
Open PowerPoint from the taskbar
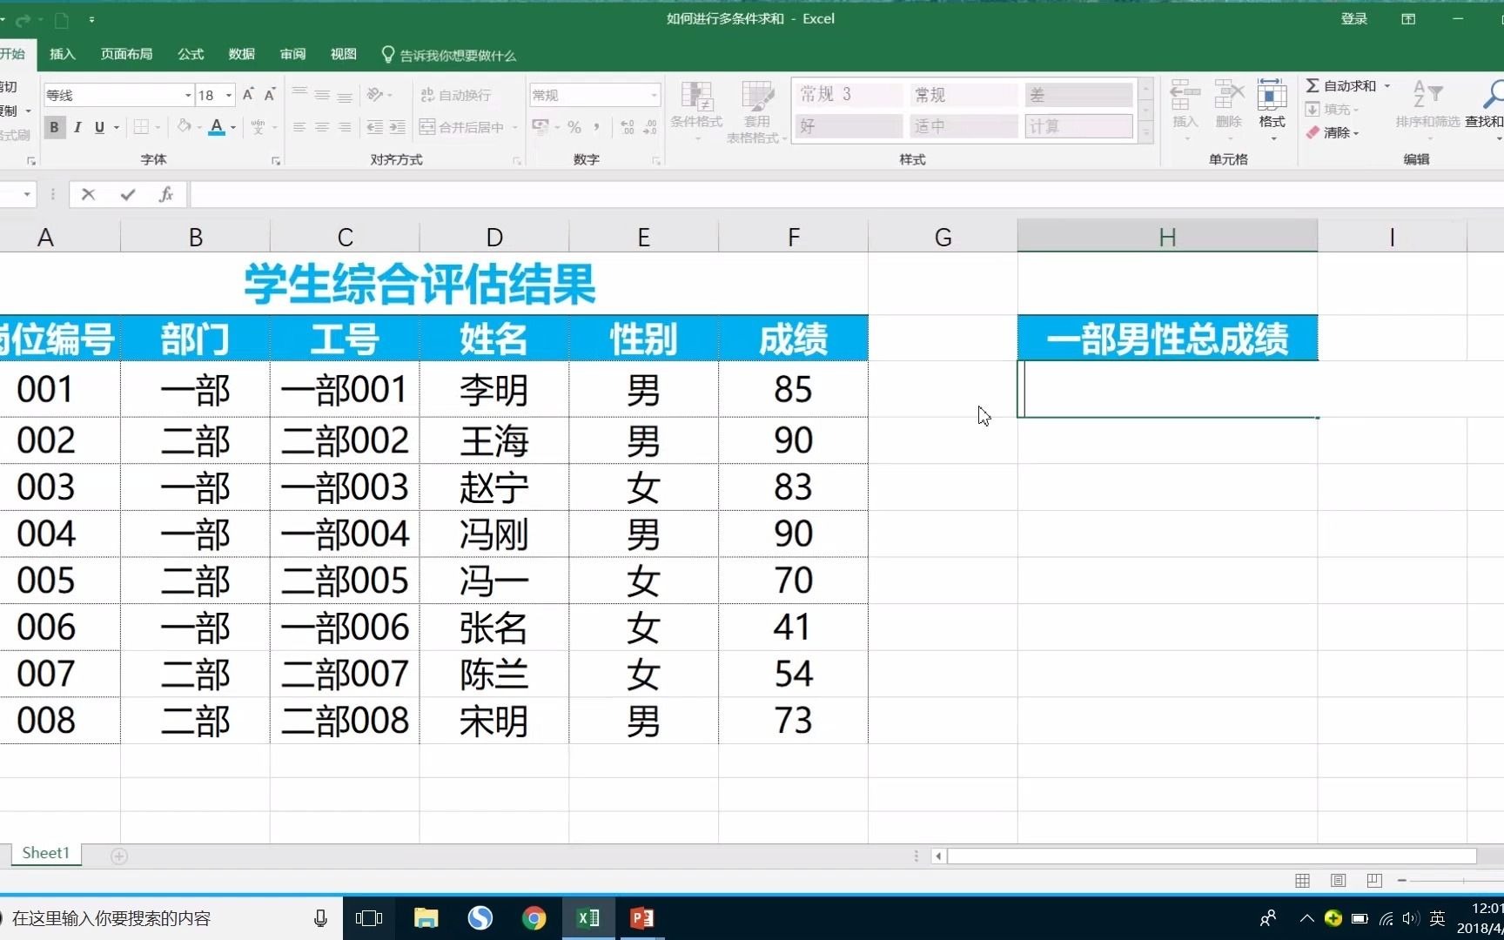[x=642, y=917]
